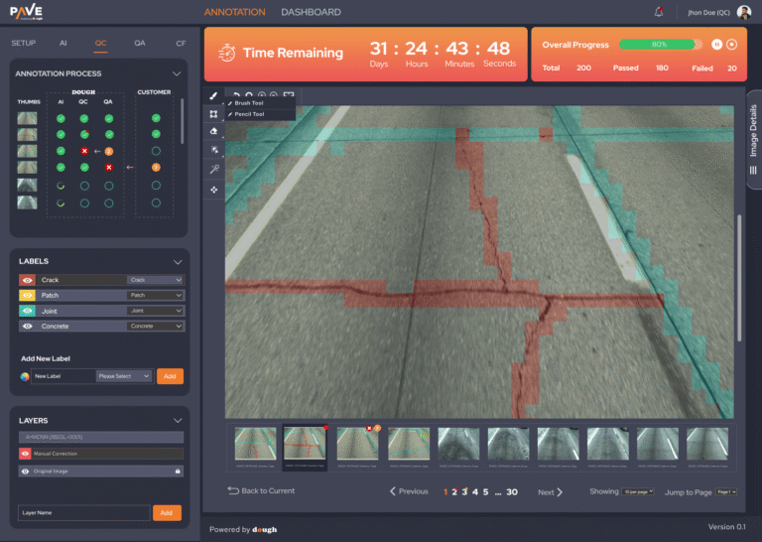Screen dimensions: 762x542
Task: Open the QA workflow tab
Action: point(140,44)
